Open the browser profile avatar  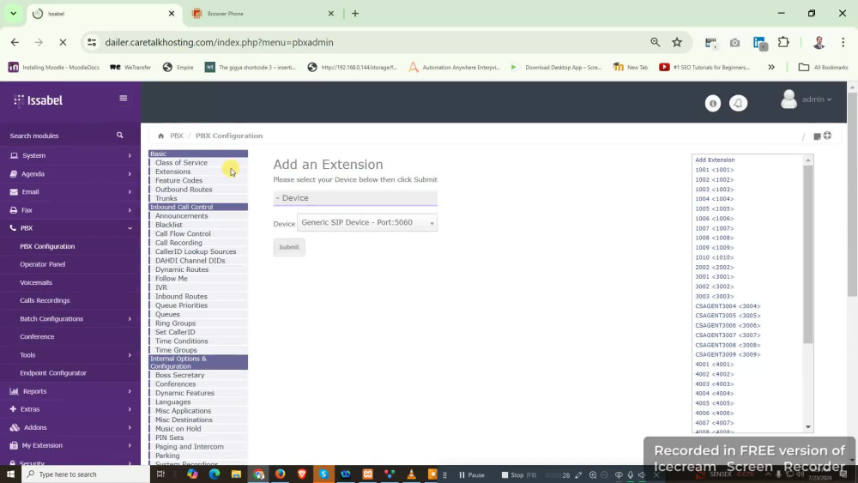coord(819,42)
